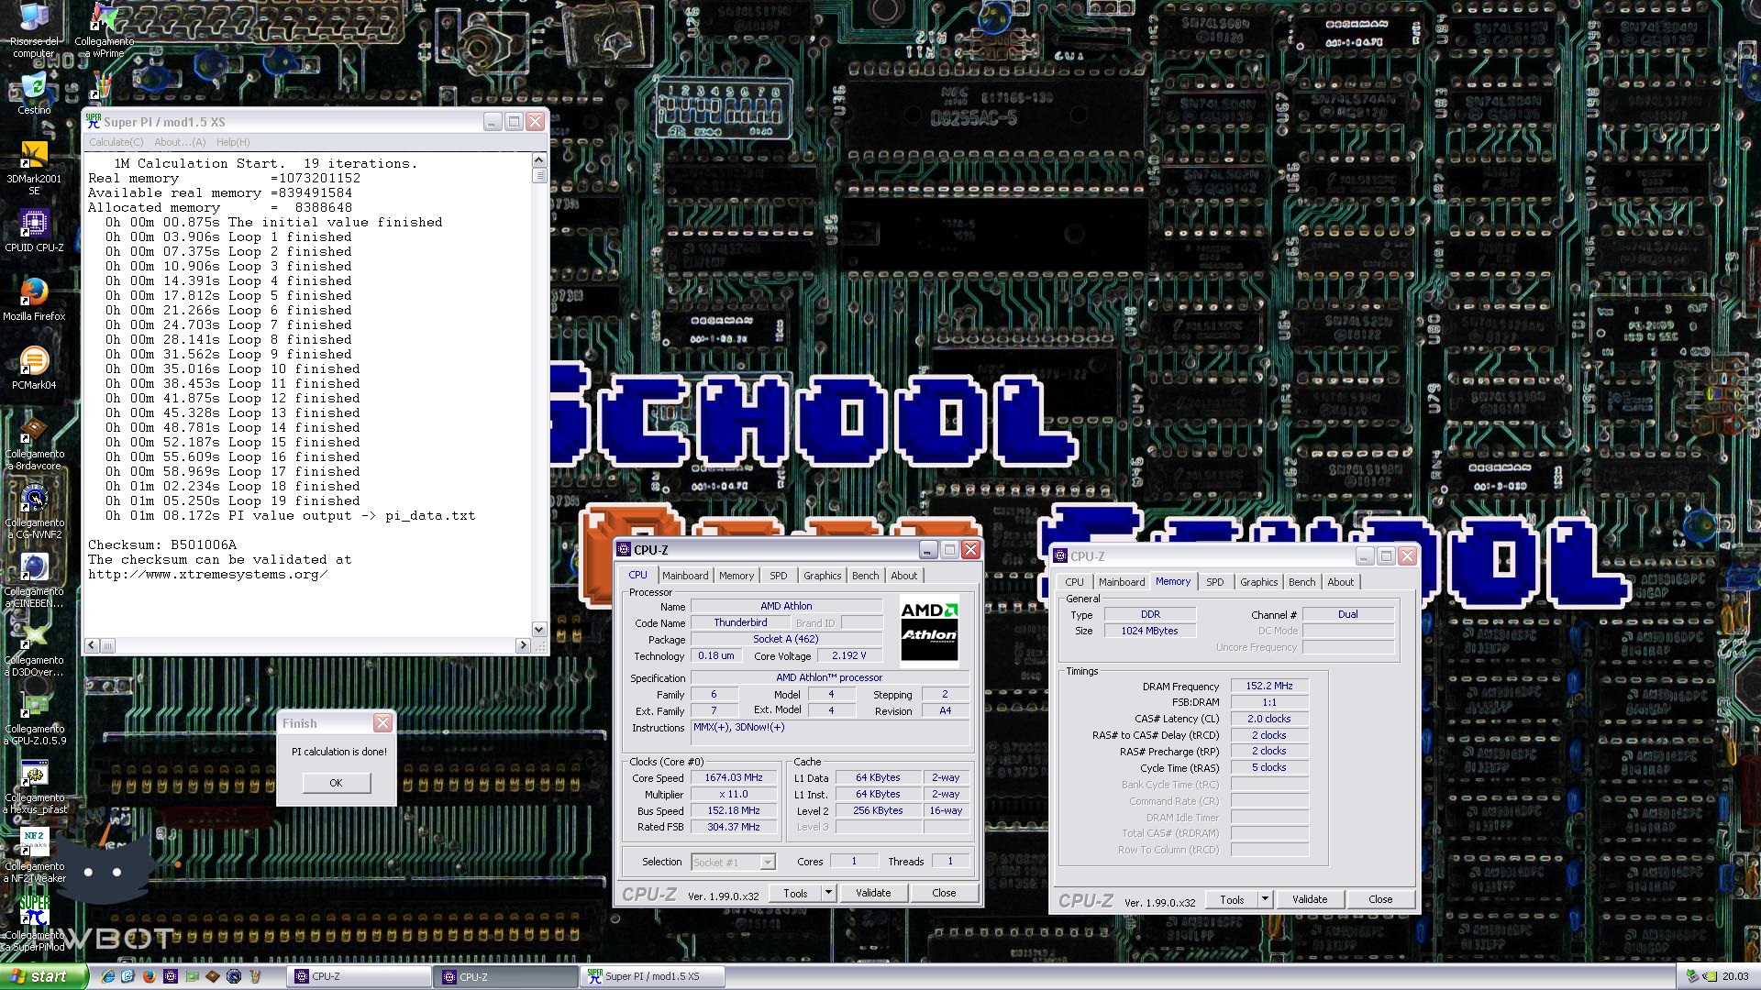
Task: Open Help(H) menu in Super PI
Action: click(233, 142)
